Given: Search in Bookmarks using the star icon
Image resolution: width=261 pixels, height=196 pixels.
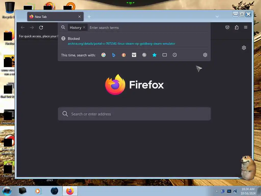Looking at the screenshot, I should click(154, 55).
